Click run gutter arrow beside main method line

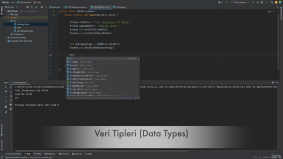click(54, 15)
